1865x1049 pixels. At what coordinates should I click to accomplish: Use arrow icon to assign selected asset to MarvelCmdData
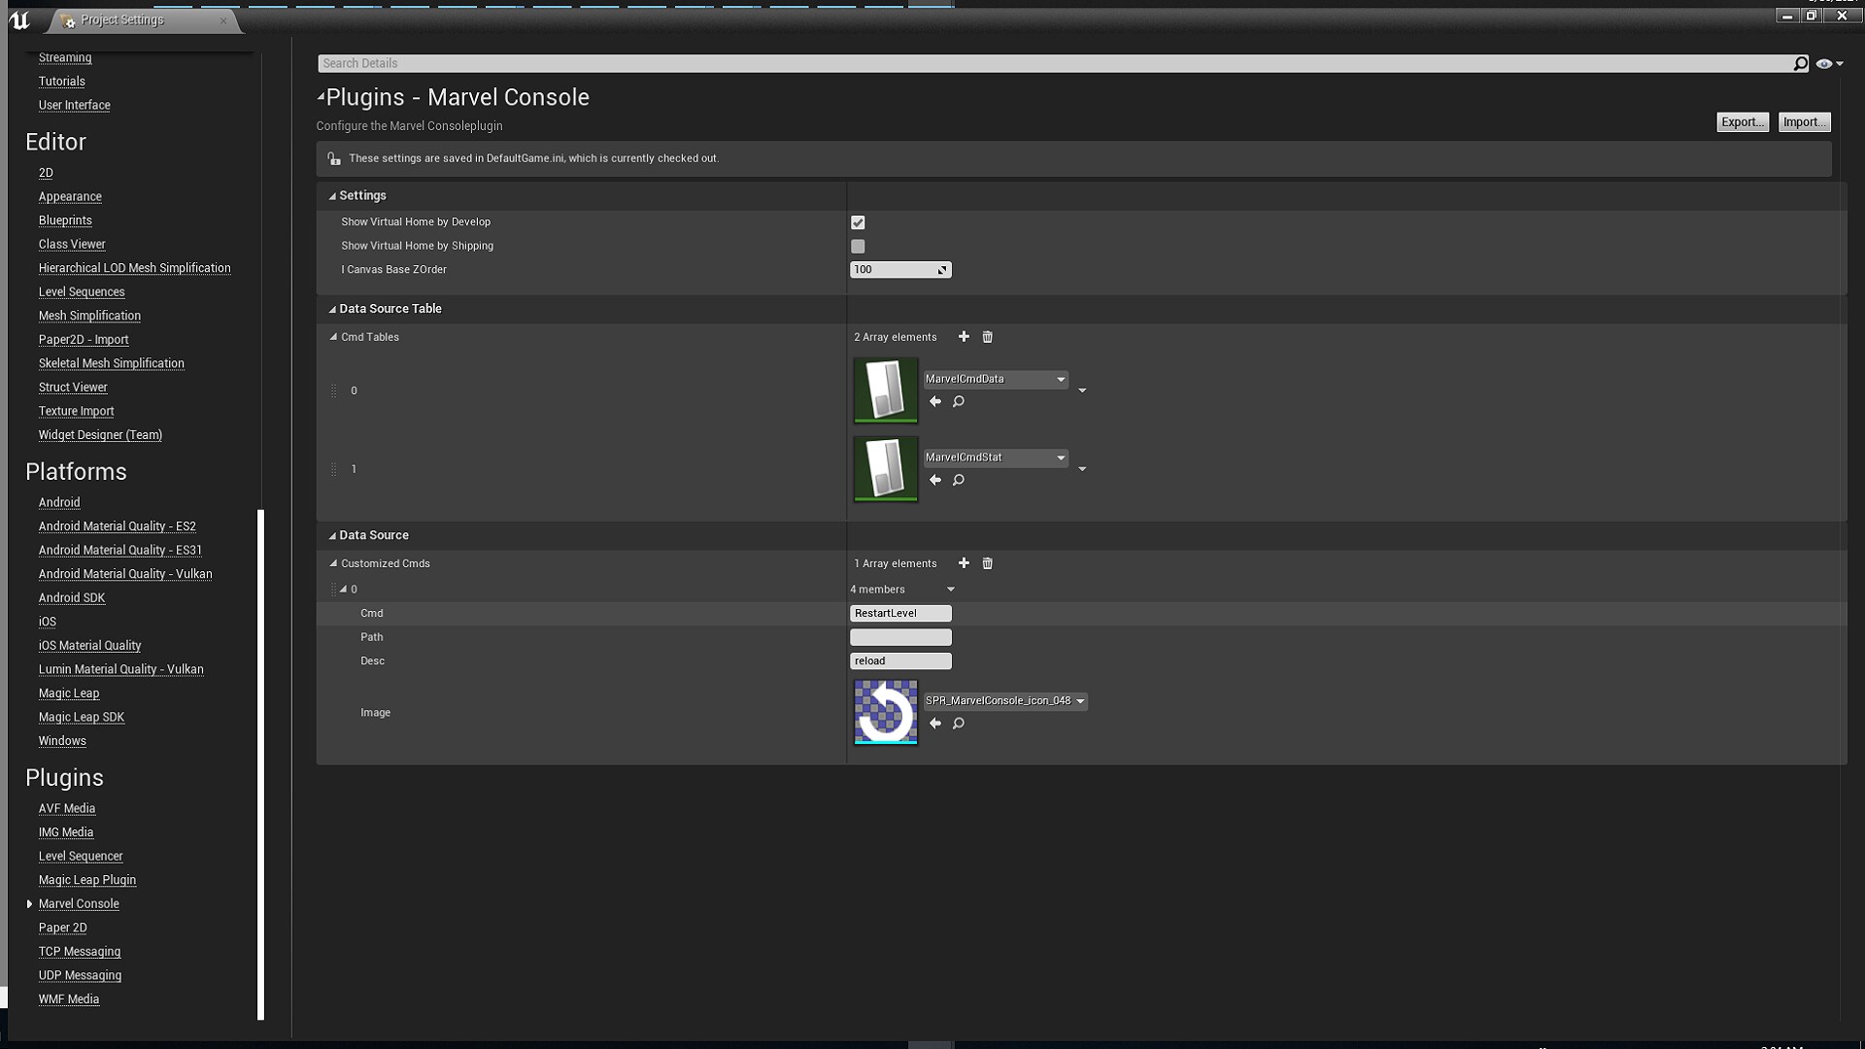(935, 401)
